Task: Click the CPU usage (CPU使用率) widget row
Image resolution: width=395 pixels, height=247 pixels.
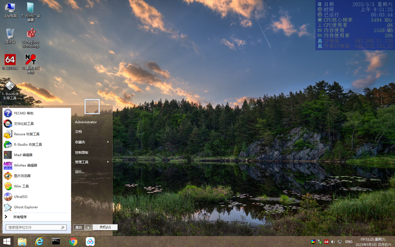Action: [x=355, y=25]
